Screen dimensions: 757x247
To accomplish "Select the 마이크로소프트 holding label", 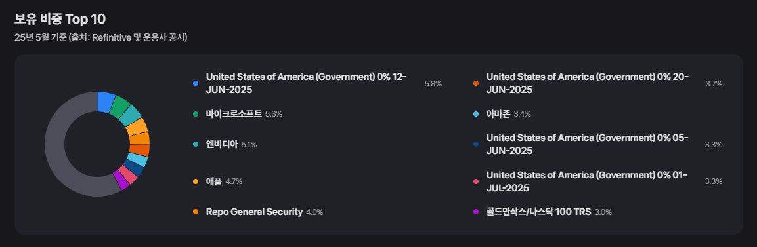I will (x=234, y=114).
